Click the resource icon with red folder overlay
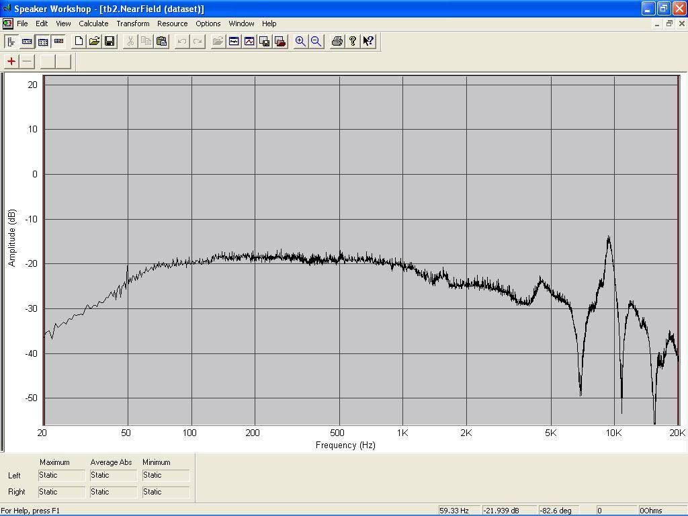 point(280,42)
